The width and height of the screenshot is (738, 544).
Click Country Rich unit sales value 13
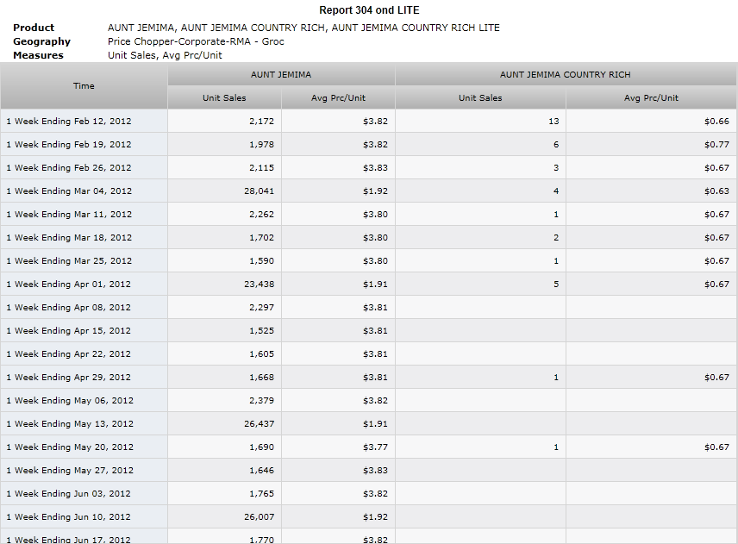tap(553, 122)
